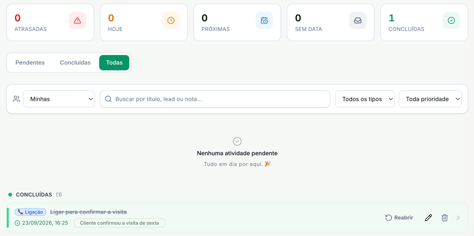
Task: Click the Concluídas section heading above activity
Action: 34,194
